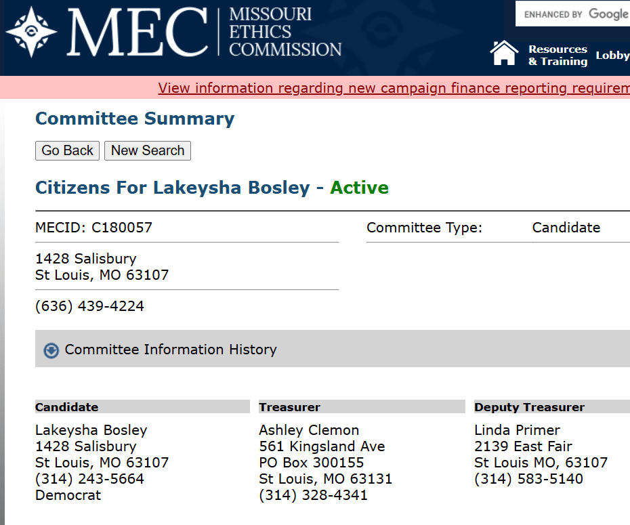630x525 pixels.
Task: Click the green Active status text
Action: (x=359, y=188)
